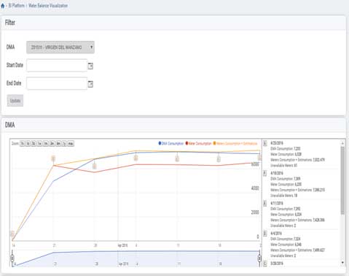Set chart zoom to 1m
Screen dimensions: 349x276
click(x=46, y=144)
